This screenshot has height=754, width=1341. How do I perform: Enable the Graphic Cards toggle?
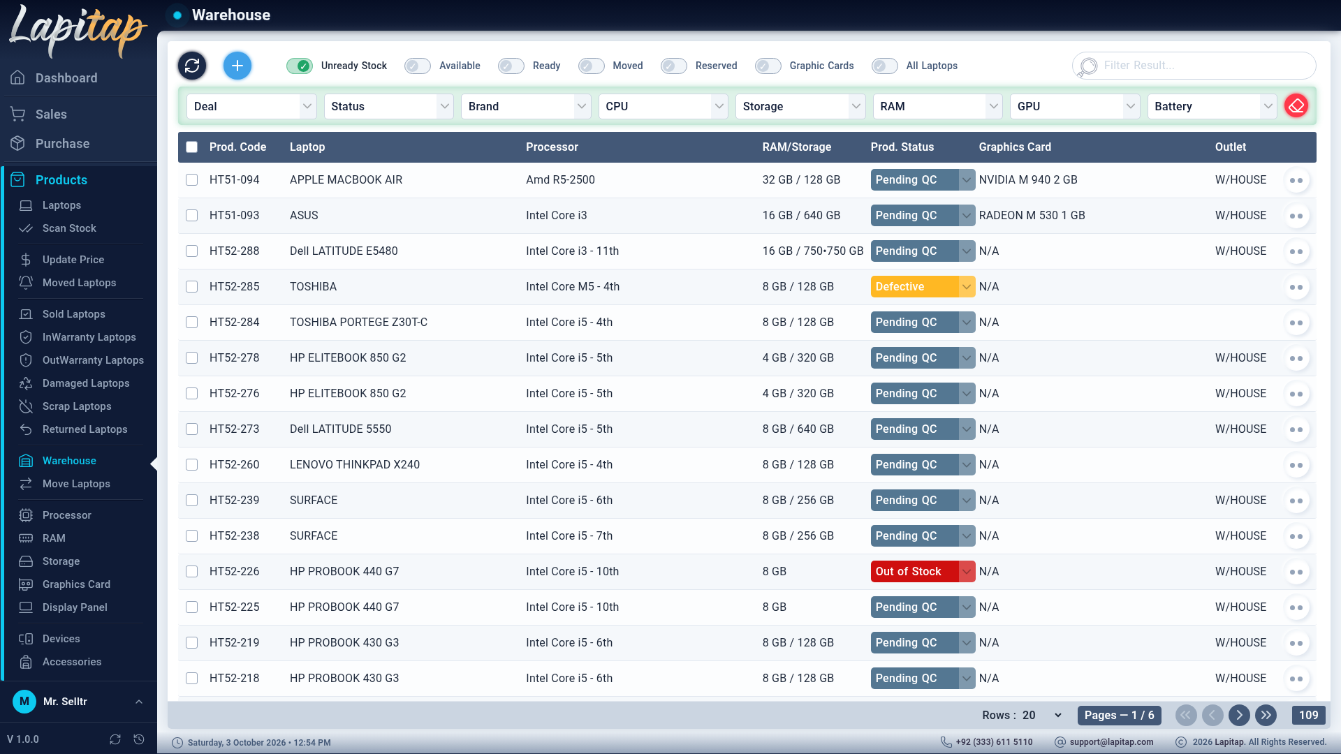click(x=768, y=66)
